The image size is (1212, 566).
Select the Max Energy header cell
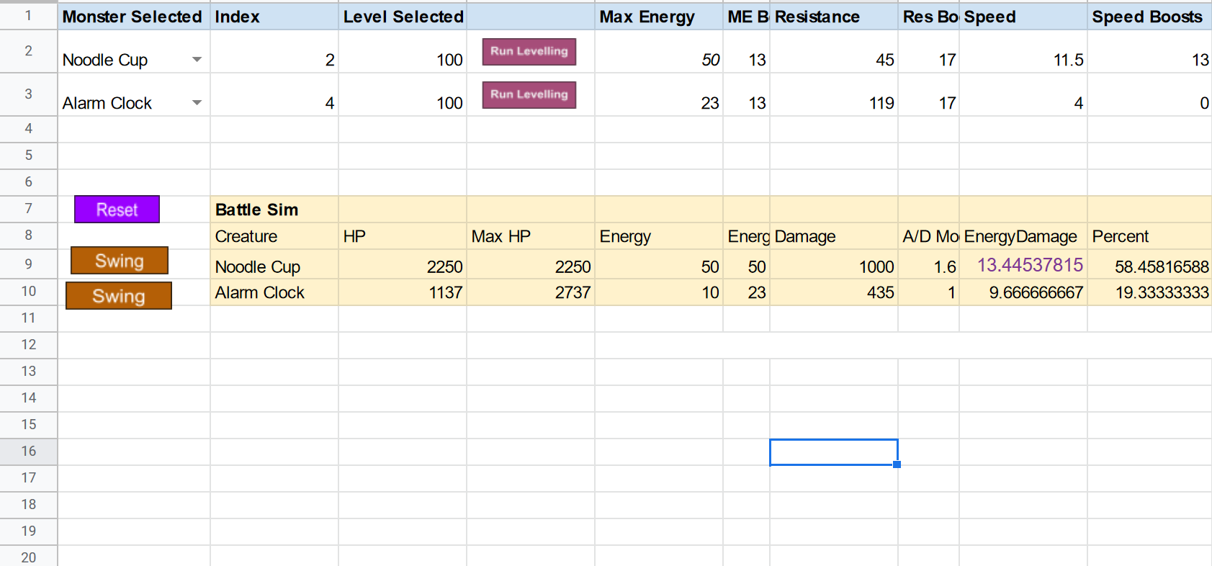point(658,17)
